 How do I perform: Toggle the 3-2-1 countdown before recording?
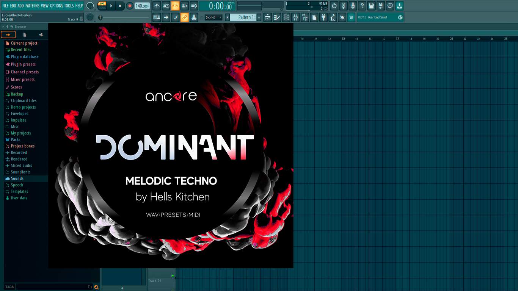point(175,6)
